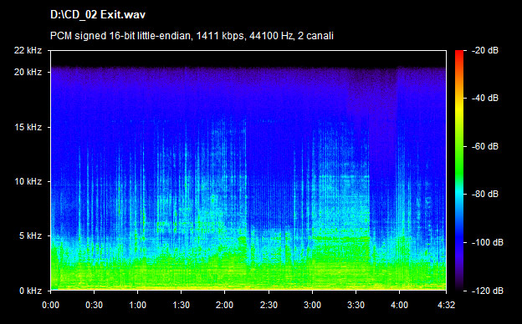Select the 3:30 time axis marker

356,305
